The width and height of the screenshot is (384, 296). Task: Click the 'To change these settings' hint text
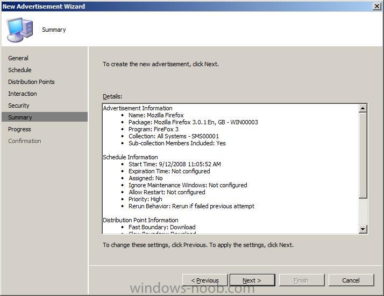coord(198,245)
